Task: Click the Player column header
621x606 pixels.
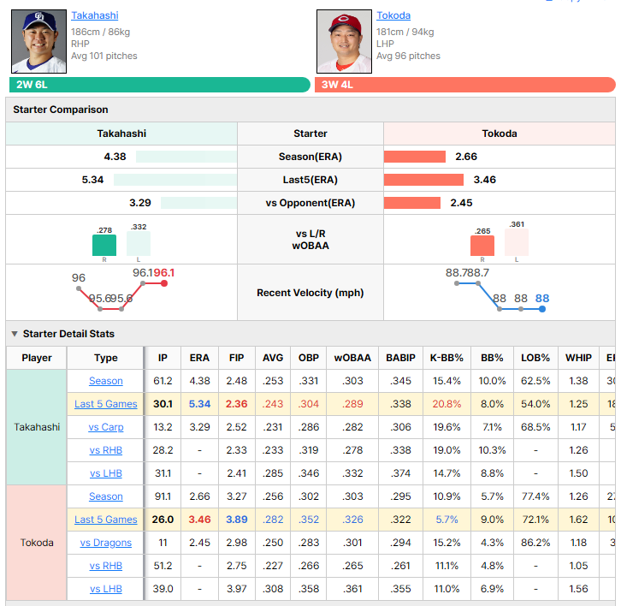Action: [37, 358]
